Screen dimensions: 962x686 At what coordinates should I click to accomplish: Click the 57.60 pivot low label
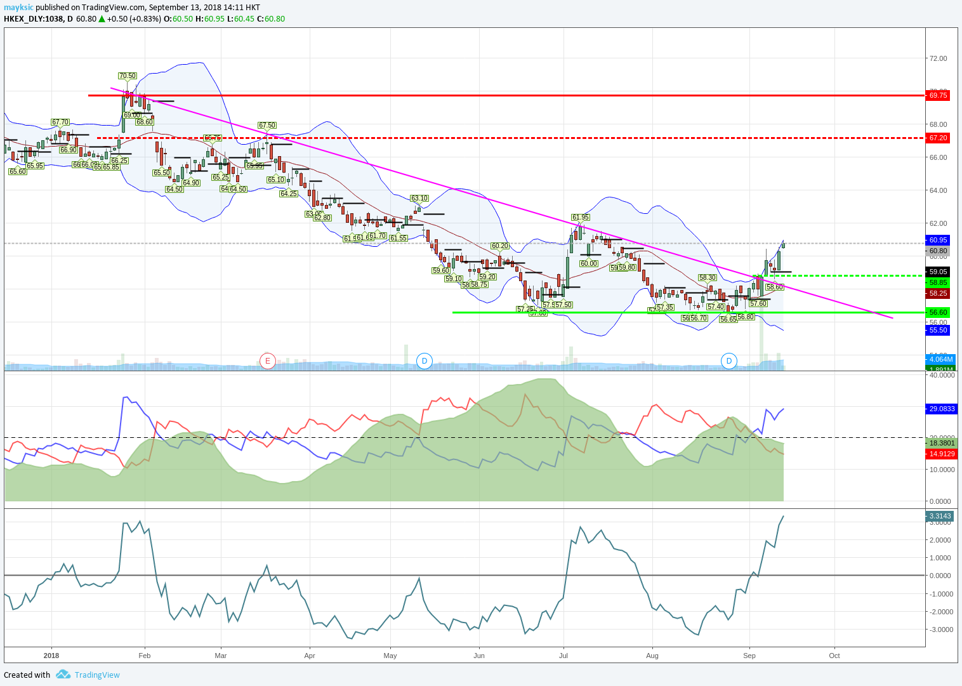tap(759, 303)
